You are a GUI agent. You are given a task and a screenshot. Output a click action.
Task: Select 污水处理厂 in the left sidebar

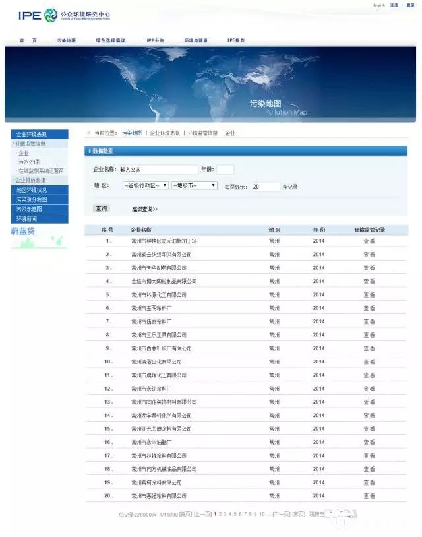[32, 162]
